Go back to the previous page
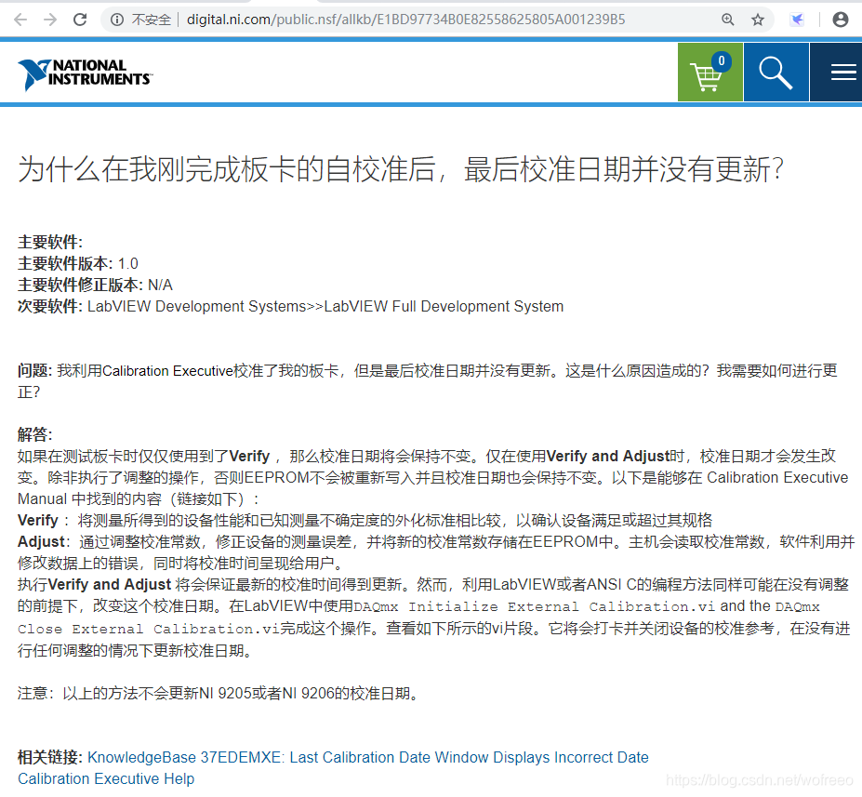The image size is (862, 797). tap(20, 20)
